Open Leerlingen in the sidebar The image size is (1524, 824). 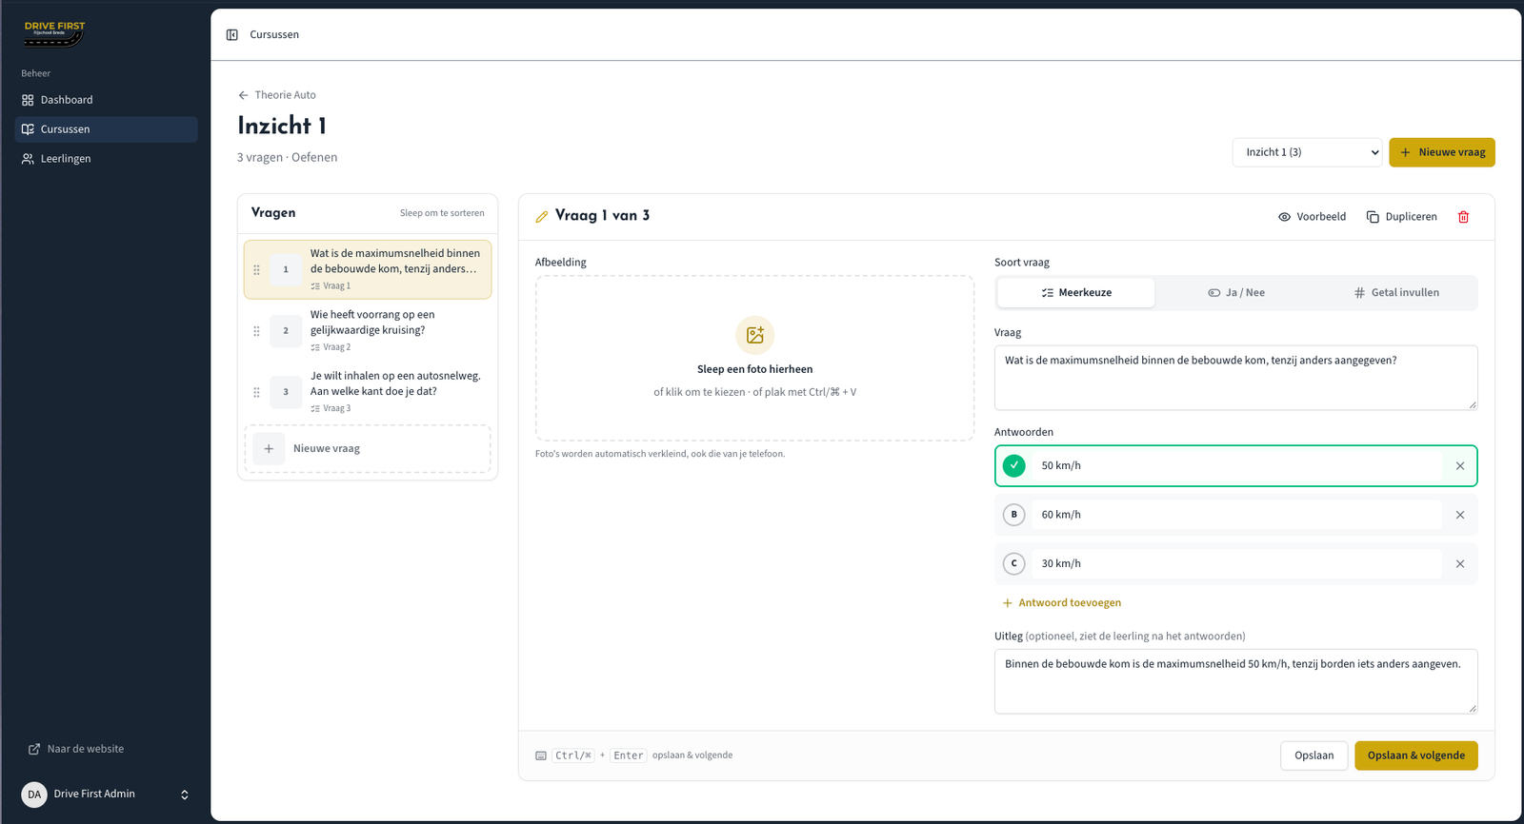pyautogui.click(x=106, y=159)
